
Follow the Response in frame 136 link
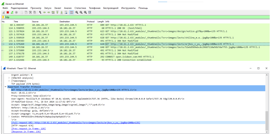(26, 131)
